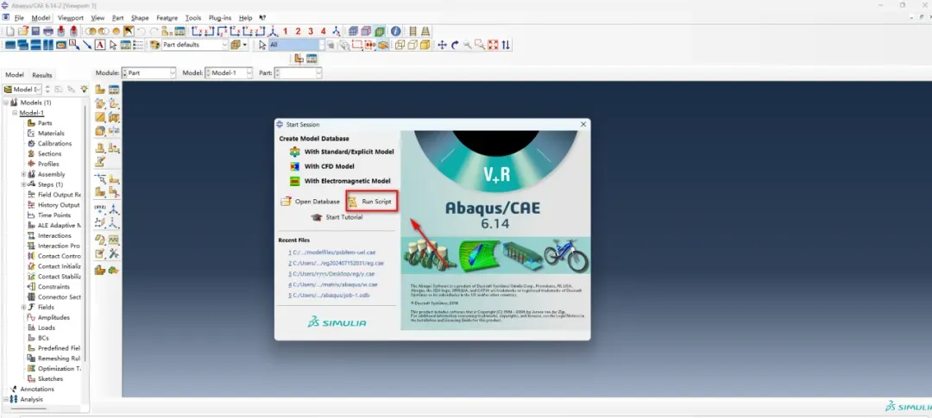This screenshot has height=418, width=932.
Task: Create database With CFD Model
Action: coord(322,166)
